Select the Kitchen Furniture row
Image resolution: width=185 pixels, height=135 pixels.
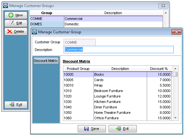pyautogui.click(x=117, y=102)
